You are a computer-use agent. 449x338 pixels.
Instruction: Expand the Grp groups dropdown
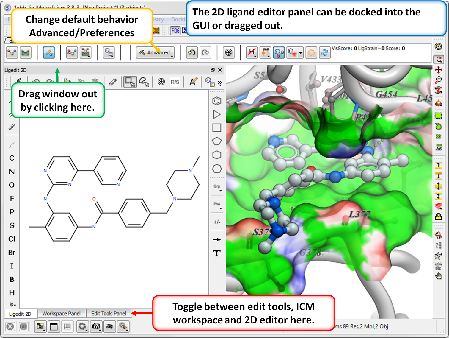(x=217, y=187)
